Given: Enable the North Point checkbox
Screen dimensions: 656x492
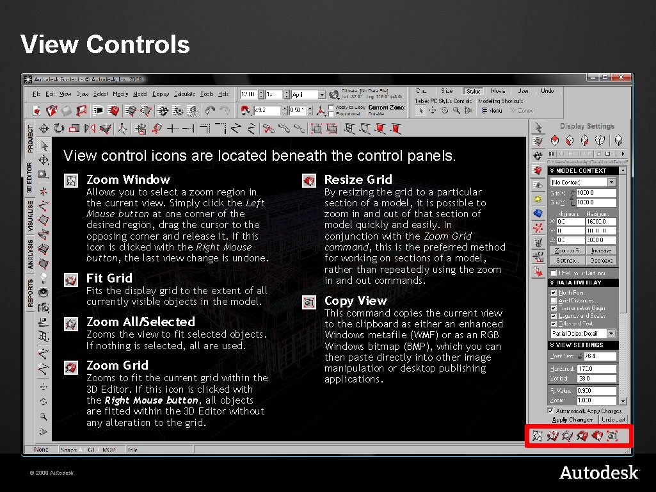Looking at the screenshot, I should tap(553, 293).
